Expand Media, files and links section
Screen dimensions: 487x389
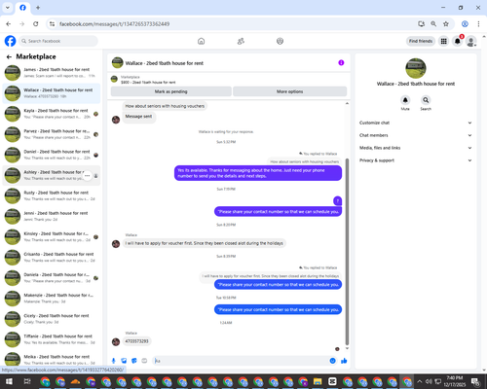pos(416,148)
